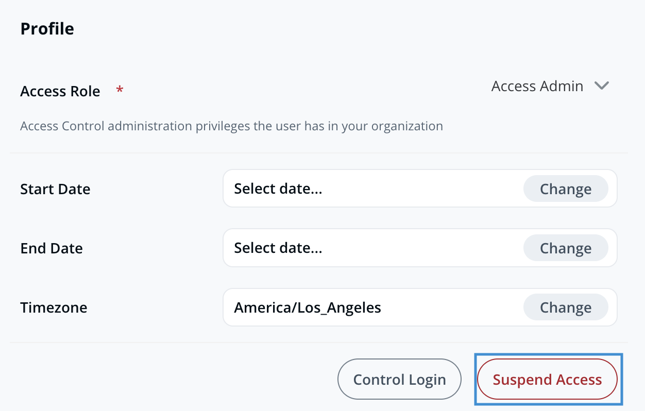645x411 pixels.
Task: Click the Control Login button
Action: [x=399, y=380]
